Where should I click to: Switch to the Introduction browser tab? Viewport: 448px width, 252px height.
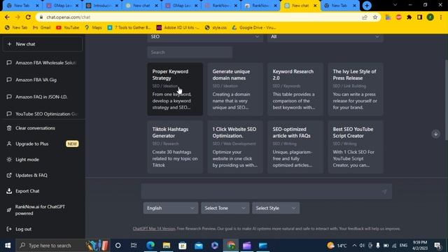101,6
